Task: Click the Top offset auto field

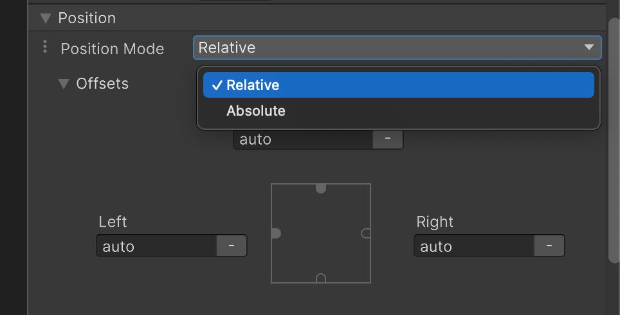Action: tap(304, 139)
